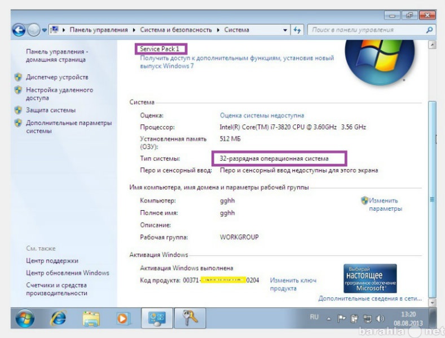Viewport: 445px width, 338px height.
Task: Minimize the System window
Action: [x=392, y=15]
